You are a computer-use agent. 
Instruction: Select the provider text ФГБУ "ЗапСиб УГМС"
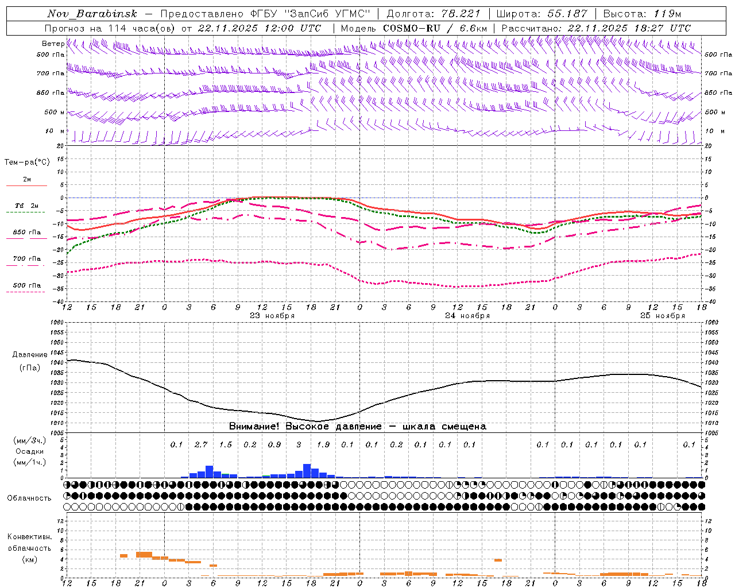coord(311,14)
